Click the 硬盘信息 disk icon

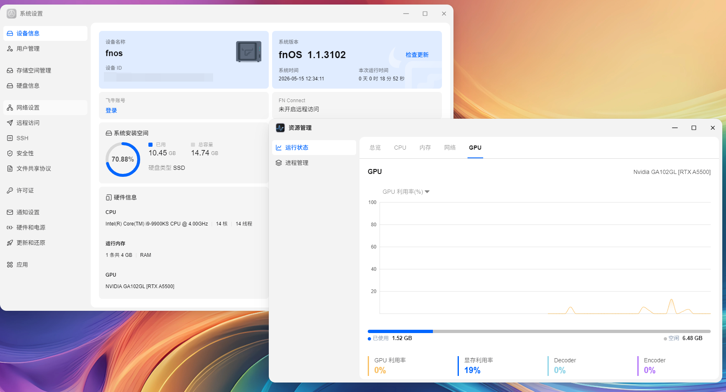tap(10, 86)
